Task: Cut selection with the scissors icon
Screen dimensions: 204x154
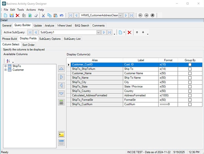Action: [43, 15]
